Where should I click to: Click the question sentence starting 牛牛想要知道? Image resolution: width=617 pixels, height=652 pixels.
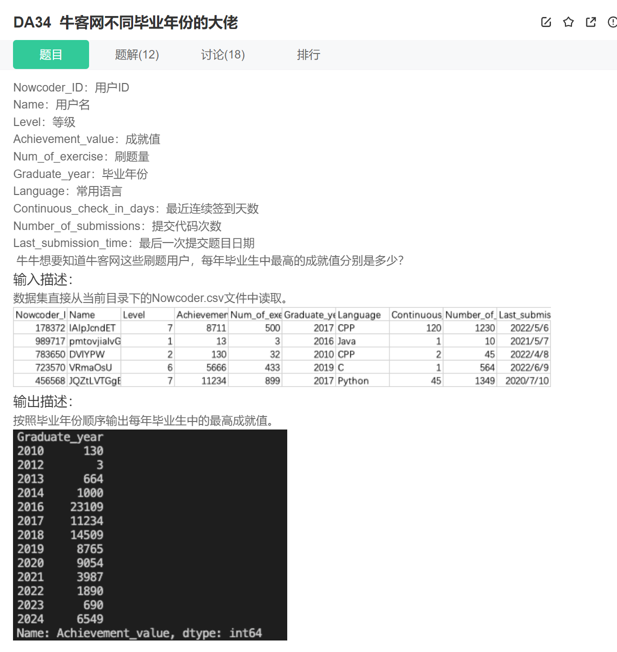coord(210,260)
